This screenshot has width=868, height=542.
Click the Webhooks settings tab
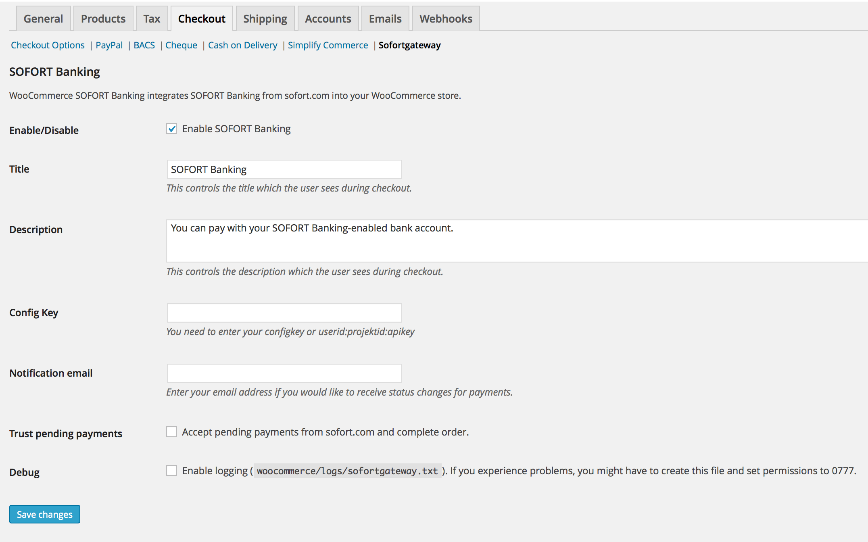coord(445,18)
